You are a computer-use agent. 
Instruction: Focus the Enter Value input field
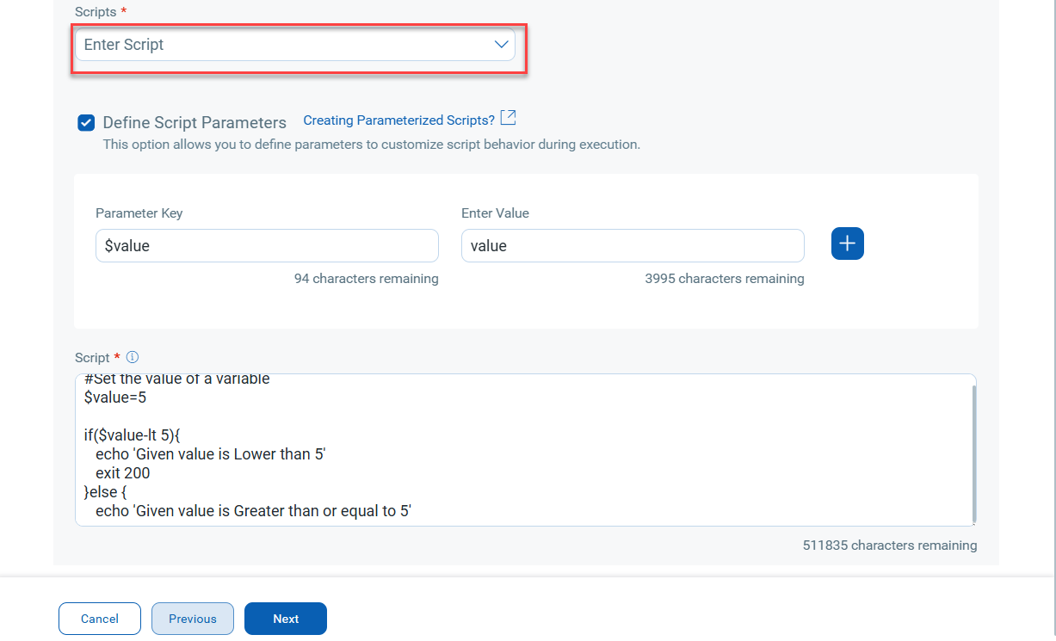click(x=633, y=246)
